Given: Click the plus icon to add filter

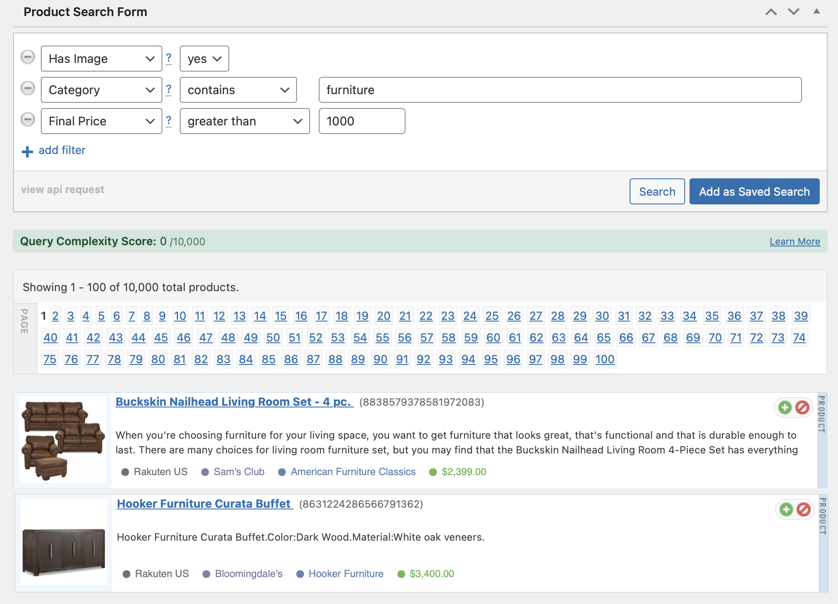Looking at the screenshot, I should pos(27,151).
